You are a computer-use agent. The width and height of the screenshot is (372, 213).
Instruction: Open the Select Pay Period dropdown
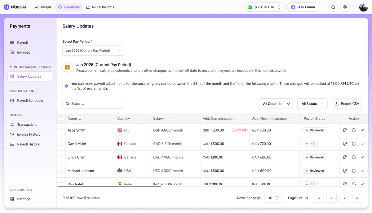click(93, 51)
